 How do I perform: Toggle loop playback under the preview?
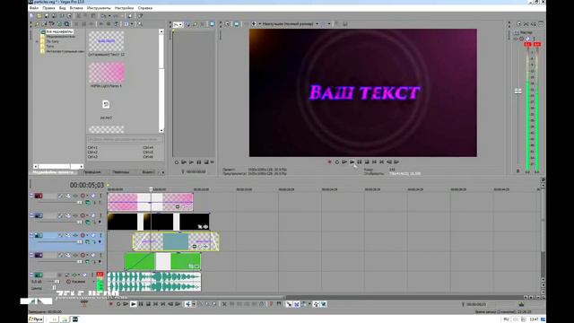(x=337, y=161)
